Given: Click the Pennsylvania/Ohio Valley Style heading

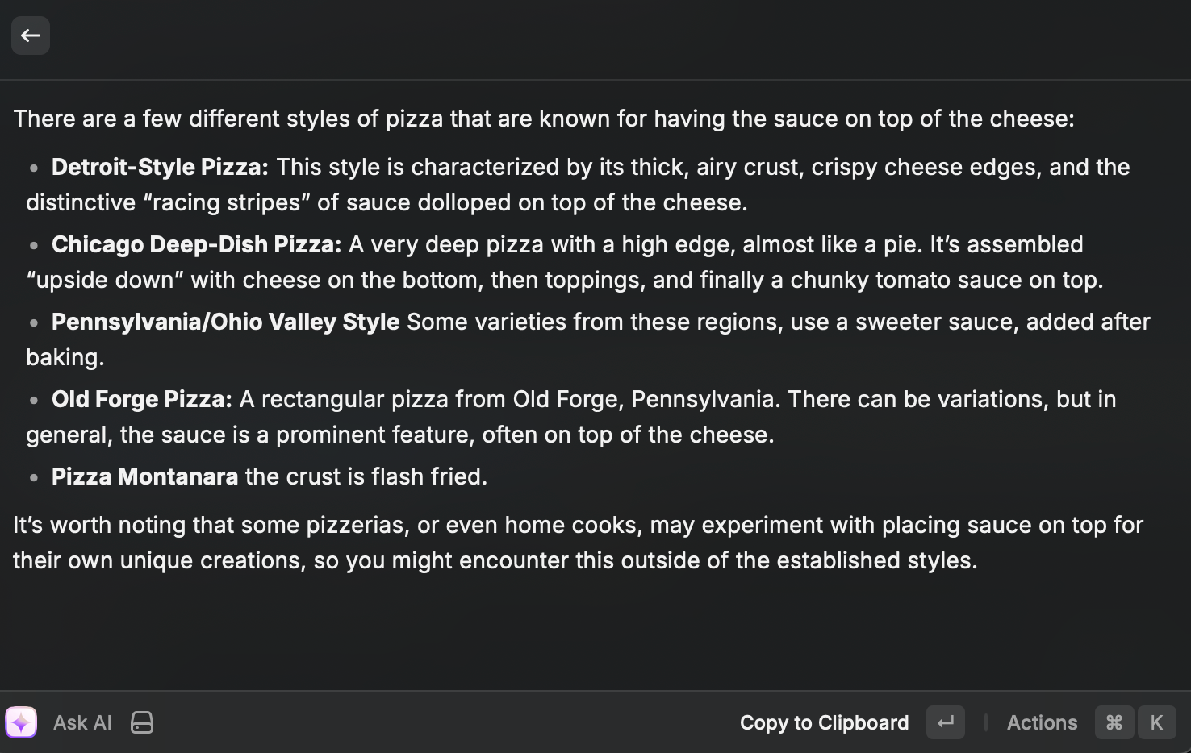Looking at the screenshot, I should click(225, 322).
